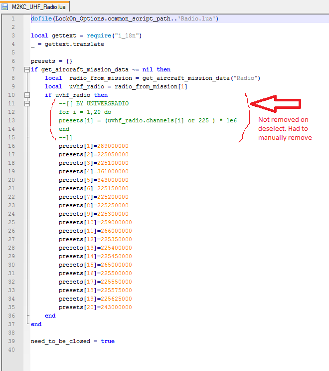Click presets[10]=259000000 line
Viewport: 329px width, 371px height.
pos(95,222)
